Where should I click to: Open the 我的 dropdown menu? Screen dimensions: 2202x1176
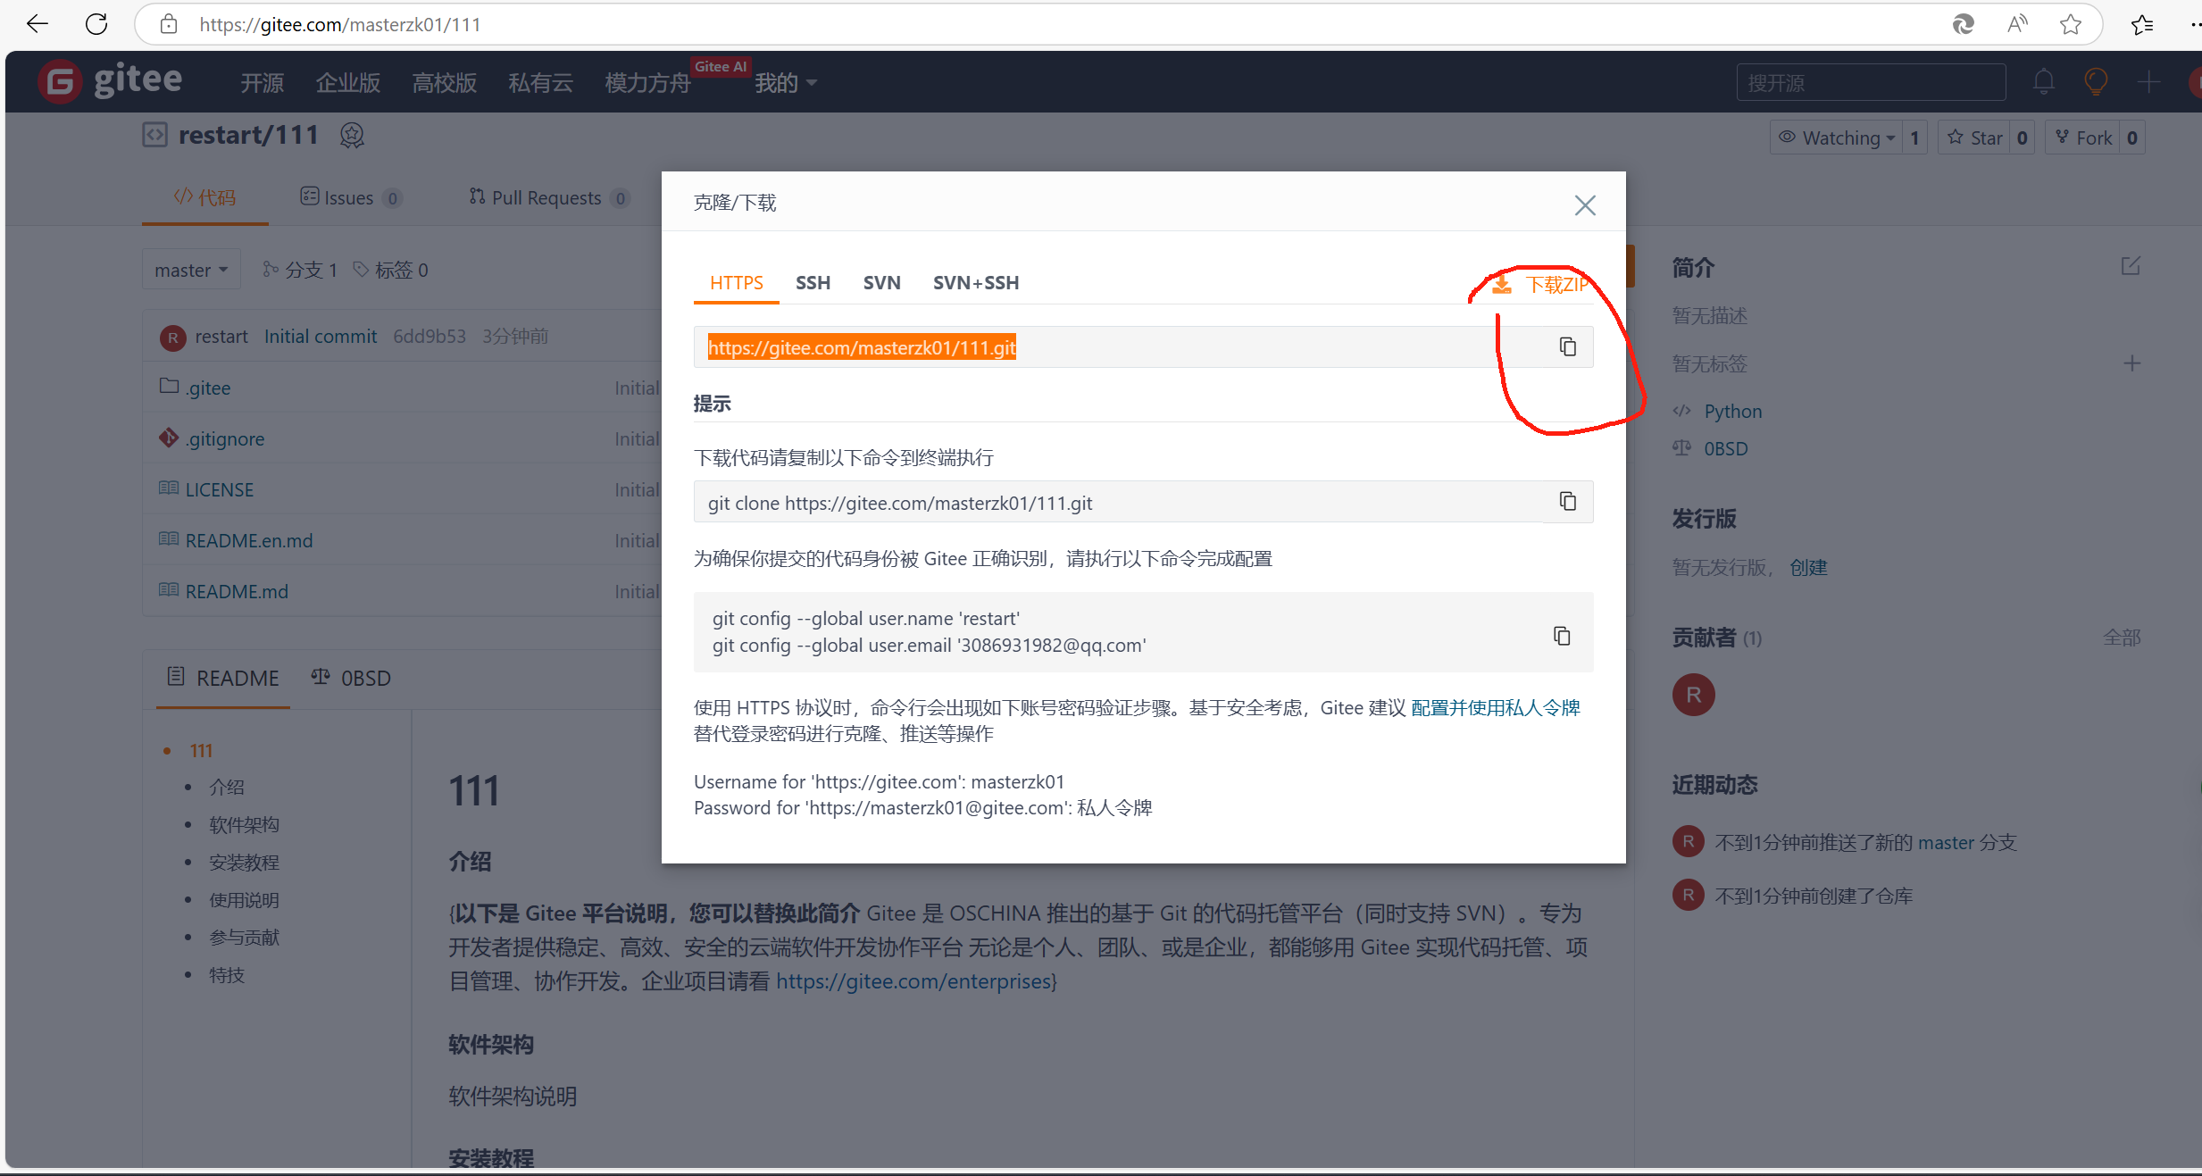pos(786,83)
